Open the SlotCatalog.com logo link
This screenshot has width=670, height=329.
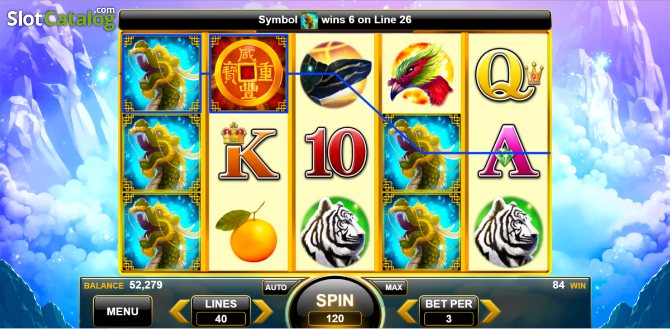point(61,18)
